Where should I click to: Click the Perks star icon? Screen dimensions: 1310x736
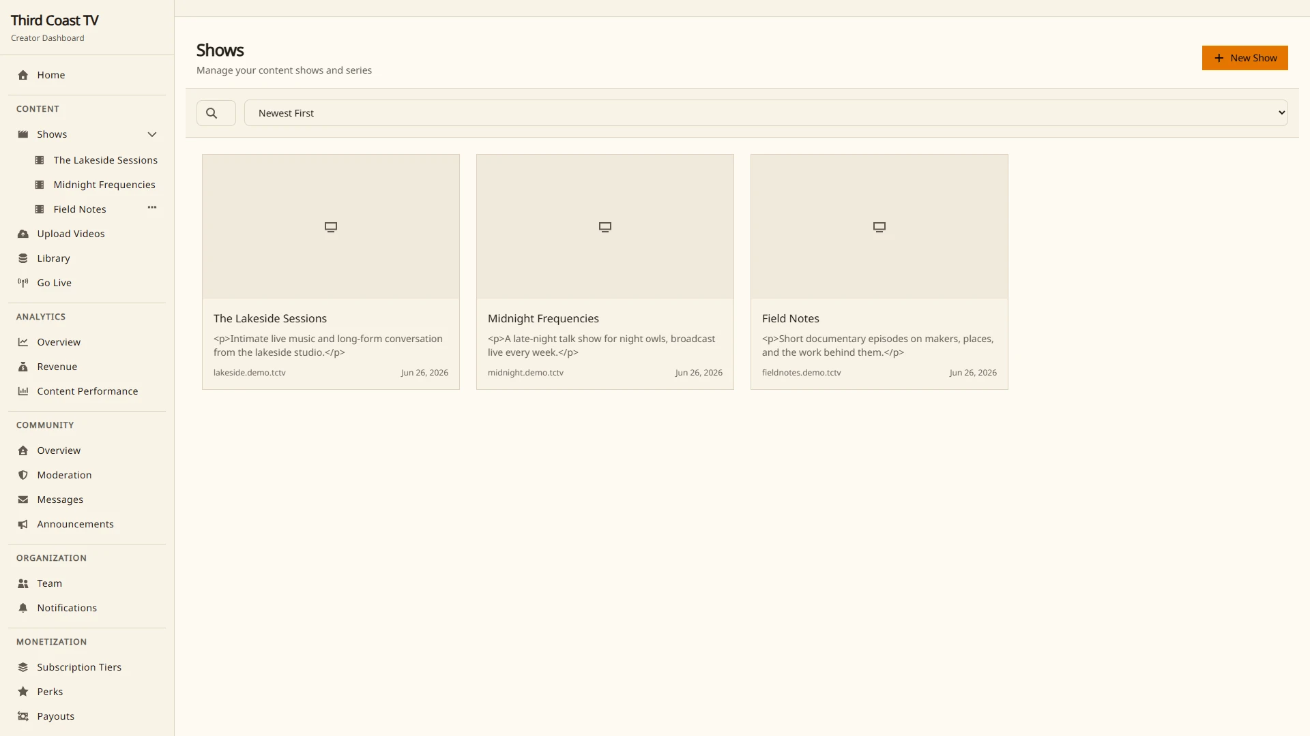click(23, 692)
